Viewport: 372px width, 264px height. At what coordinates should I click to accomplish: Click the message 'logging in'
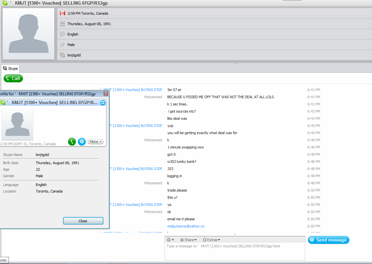[x=175, y=176]
